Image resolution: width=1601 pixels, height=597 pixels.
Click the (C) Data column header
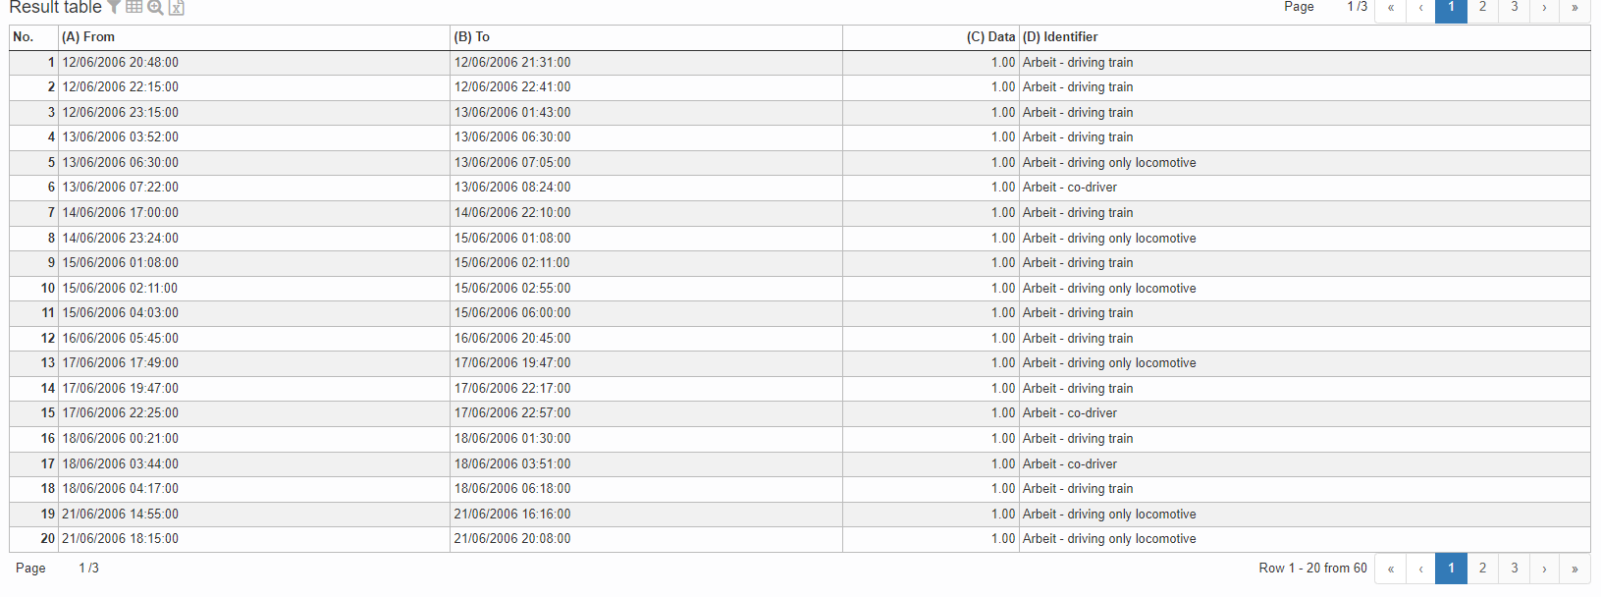989,37
